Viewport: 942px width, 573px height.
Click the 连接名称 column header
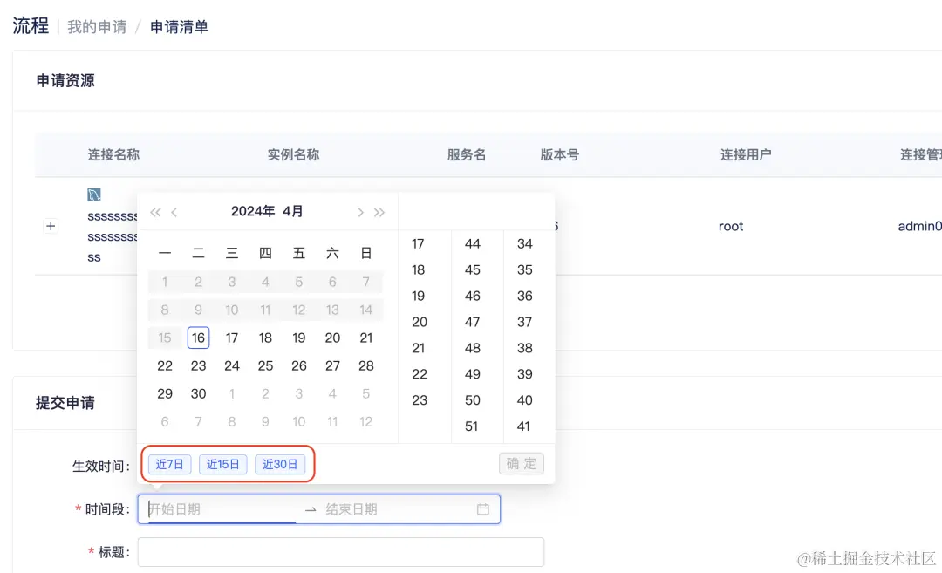[x=113, y=155]
